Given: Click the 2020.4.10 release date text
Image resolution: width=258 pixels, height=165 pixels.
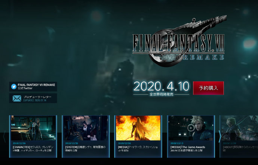Looking at the screenshot, I should (x=161, y=86).
